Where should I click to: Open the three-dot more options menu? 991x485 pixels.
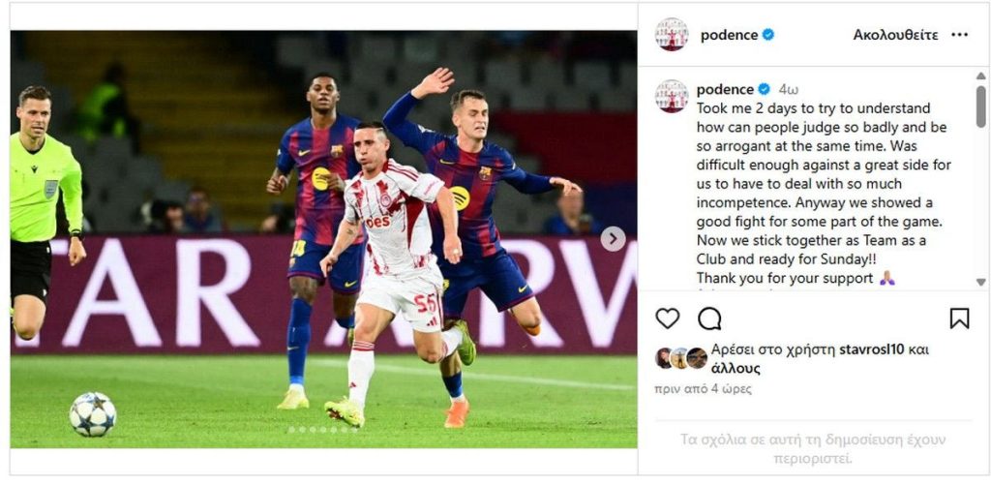click(x=959, y=35)
